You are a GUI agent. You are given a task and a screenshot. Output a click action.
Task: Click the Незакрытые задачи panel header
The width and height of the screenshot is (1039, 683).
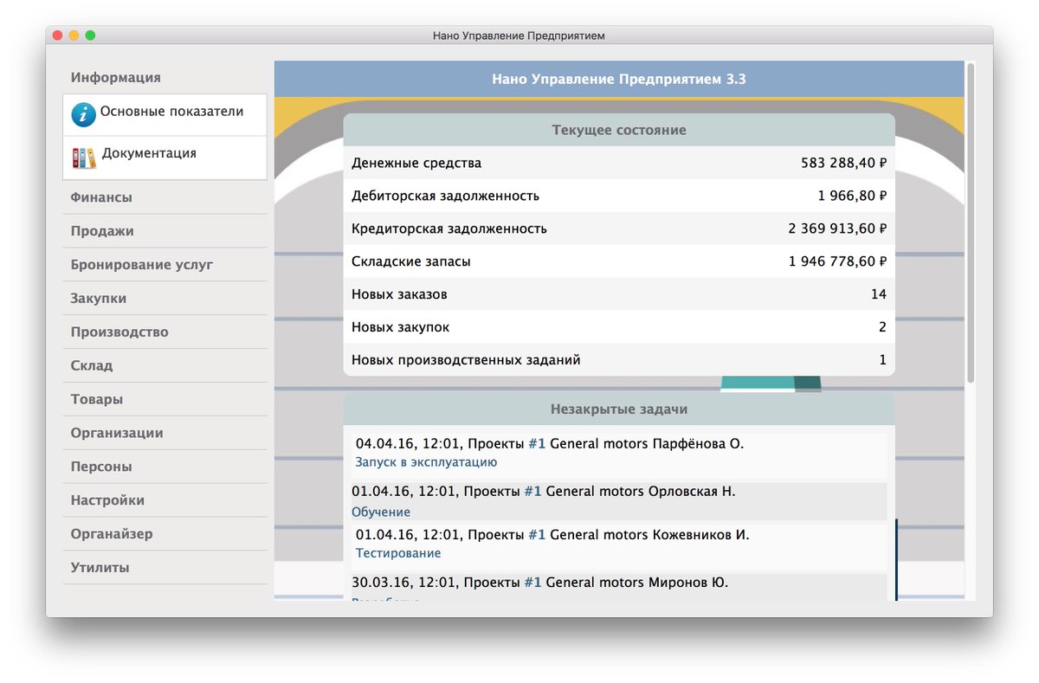coord(619,409)
